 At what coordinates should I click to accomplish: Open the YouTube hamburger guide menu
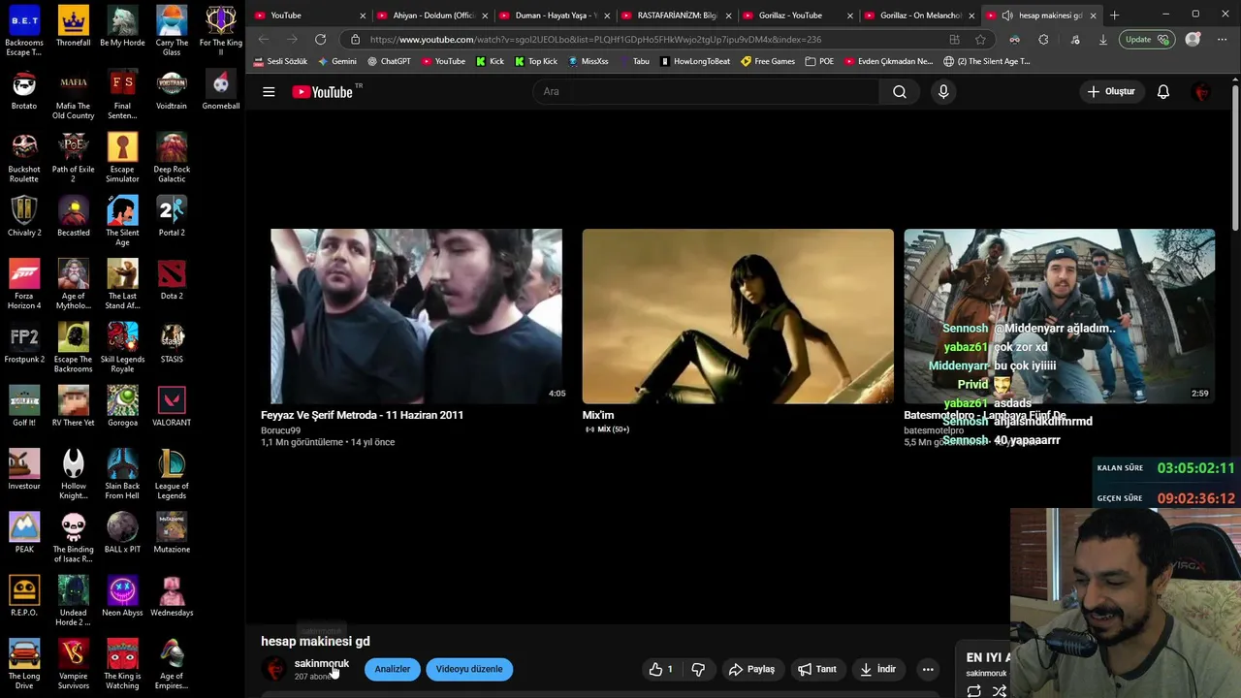tap(269, 92)
